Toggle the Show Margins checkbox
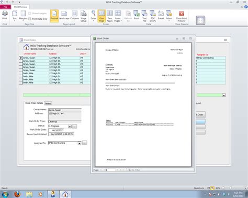Screen dimensions: 248x198 click(x=30, y=13)
